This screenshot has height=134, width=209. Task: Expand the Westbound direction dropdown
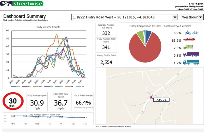pyautogui.click(x=200, y=17)
